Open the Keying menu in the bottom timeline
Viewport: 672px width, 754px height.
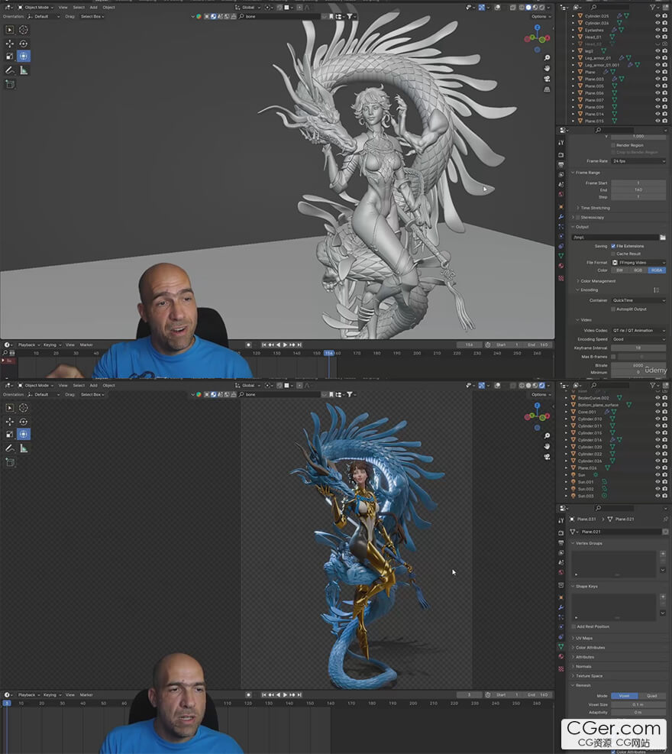point(50,695)
